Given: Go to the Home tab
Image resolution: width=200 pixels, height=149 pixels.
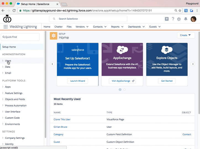Looking at the screenshot, I should click(x=47, y=27).
